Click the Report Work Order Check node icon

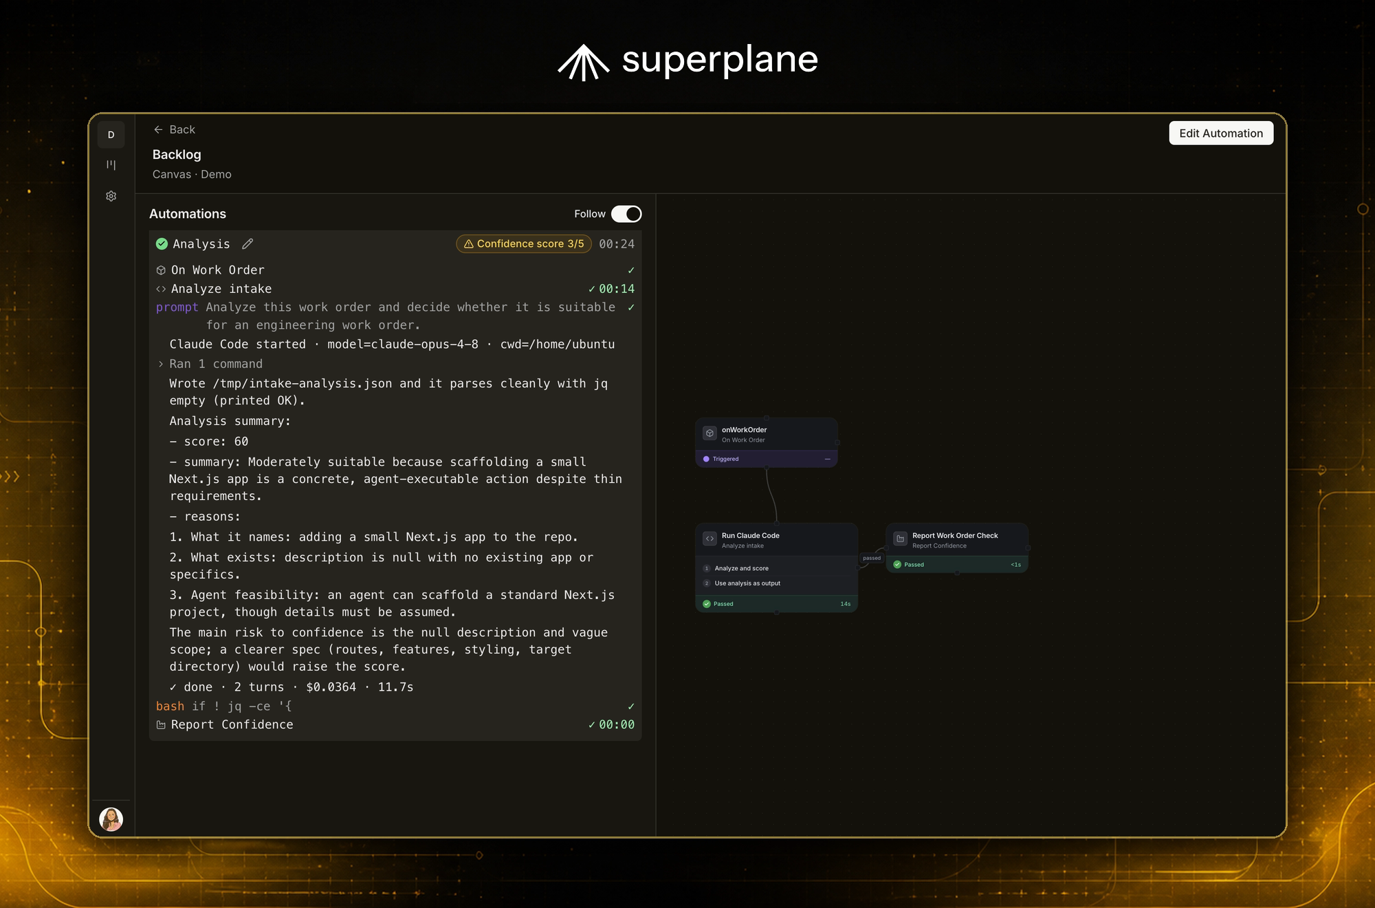click(900, 539)
